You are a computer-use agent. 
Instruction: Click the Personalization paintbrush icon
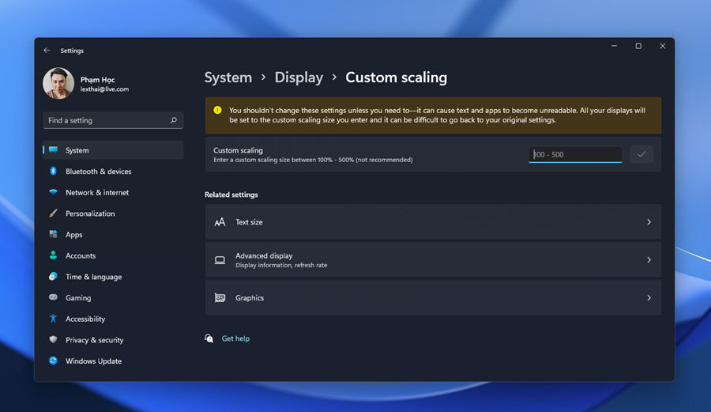pyautogui.click(x=53, y=214)
